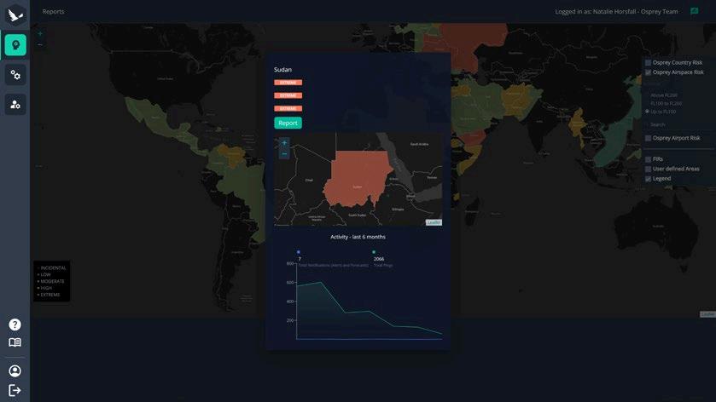Open the user guide book icon
The height and width of the screenshot is (402, 716).
tap(15, 342)
